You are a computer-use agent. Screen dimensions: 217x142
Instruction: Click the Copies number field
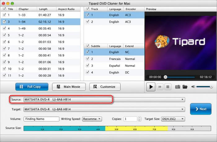coord(130,119)
